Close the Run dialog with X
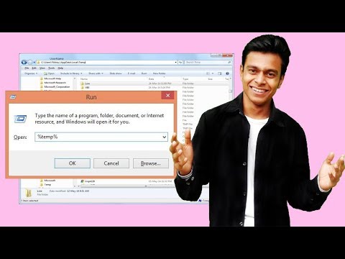Screen dimensions: 345x259 [168, 96]
